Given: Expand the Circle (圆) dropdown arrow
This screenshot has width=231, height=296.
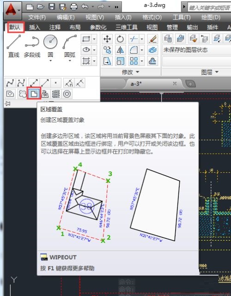Looking at the screenshot, I should tap(50, 61).
